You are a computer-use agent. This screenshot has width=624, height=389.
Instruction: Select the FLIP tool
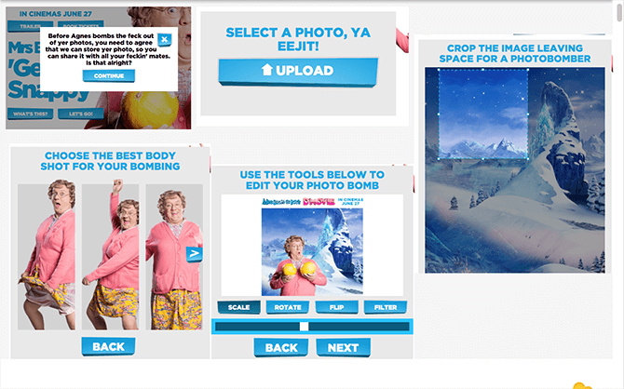336,307
